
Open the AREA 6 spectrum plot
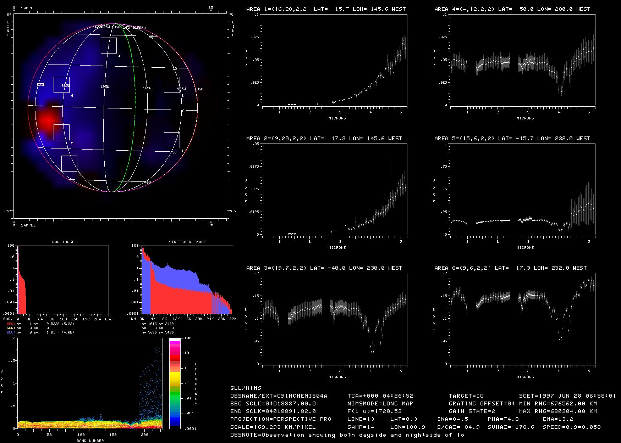pos(522,319)
